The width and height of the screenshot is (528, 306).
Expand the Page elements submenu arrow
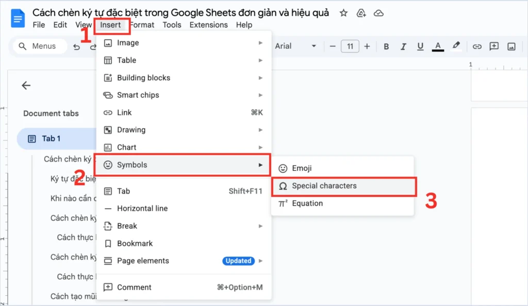point(260,261)
